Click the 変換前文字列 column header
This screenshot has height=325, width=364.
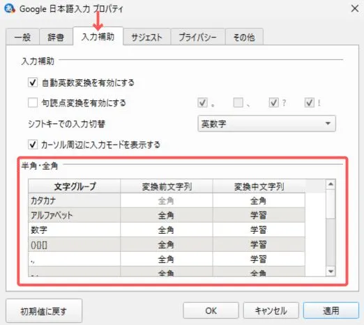tap(167, 187)
